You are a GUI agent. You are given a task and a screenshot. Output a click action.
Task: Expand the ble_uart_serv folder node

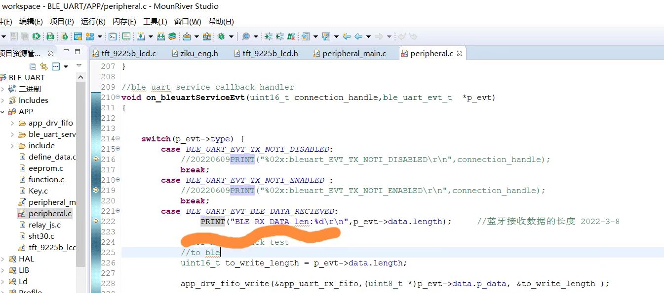click(12, 134)
